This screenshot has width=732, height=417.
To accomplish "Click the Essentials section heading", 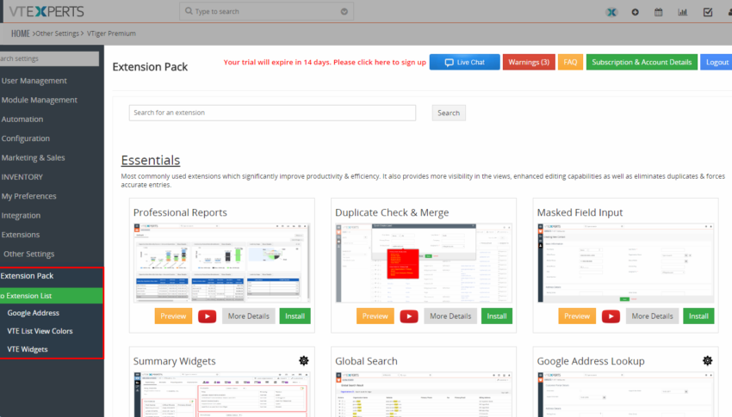I will point(151,160).
